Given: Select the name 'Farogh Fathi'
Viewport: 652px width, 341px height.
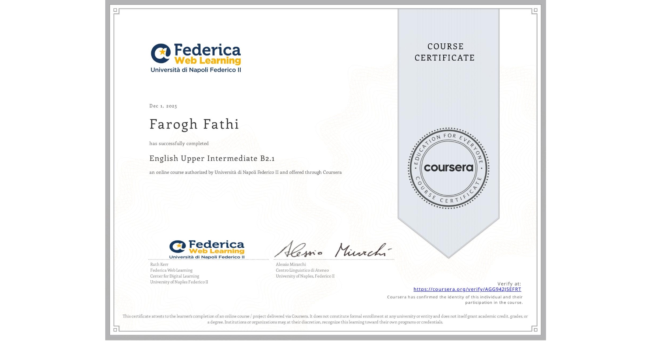Looking at the screenshot, I should pos(194,124).
